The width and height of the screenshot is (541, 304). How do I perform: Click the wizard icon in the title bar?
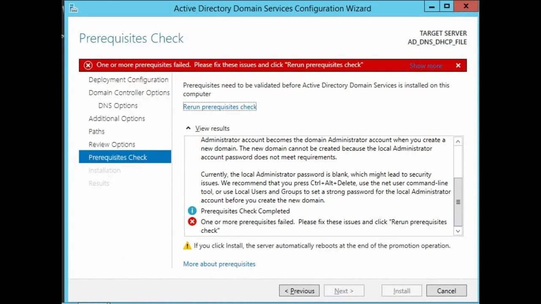[74, 8]
